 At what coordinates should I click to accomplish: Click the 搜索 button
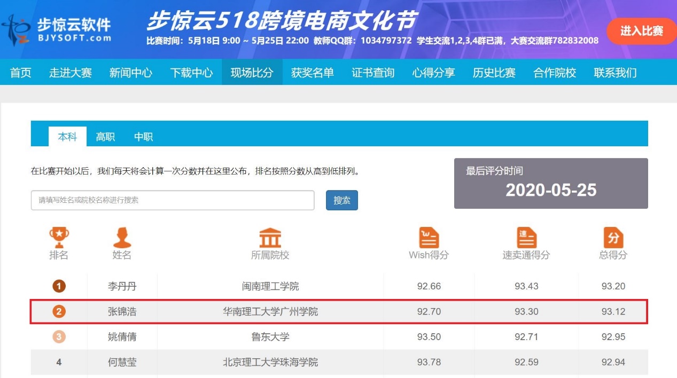tap(341, 200)
